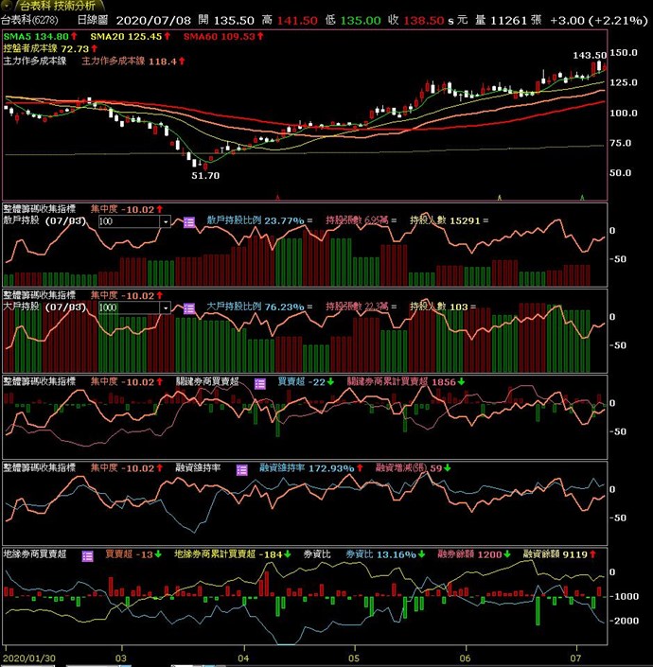Screen dimensions: 653x667
Task: Open the 散戶持股 threshold dropdown showing 100
Action: [x=165, y=220]
